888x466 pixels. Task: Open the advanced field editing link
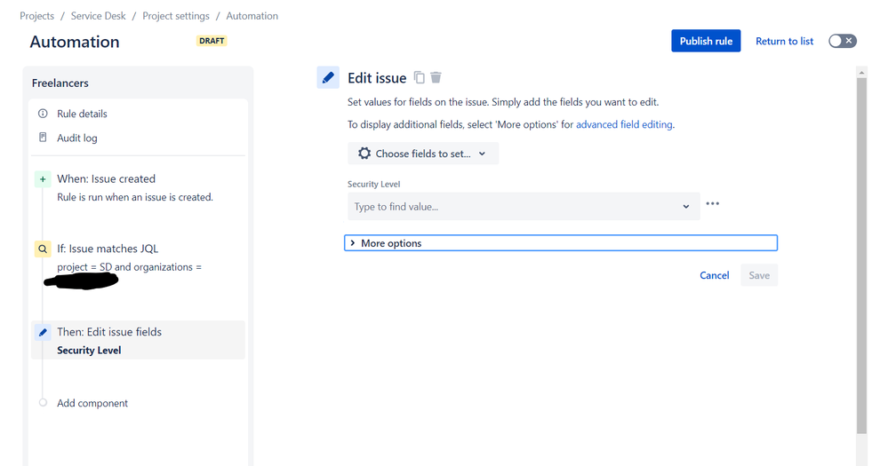[624, 124]
